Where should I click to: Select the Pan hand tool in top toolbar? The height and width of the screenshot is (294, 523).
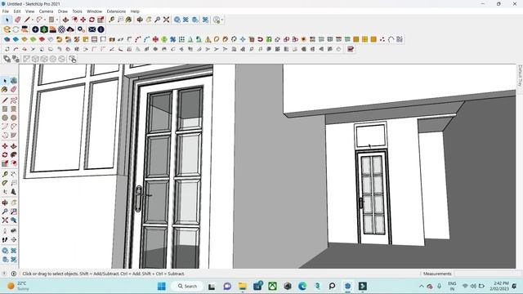(x=149, y=20)
